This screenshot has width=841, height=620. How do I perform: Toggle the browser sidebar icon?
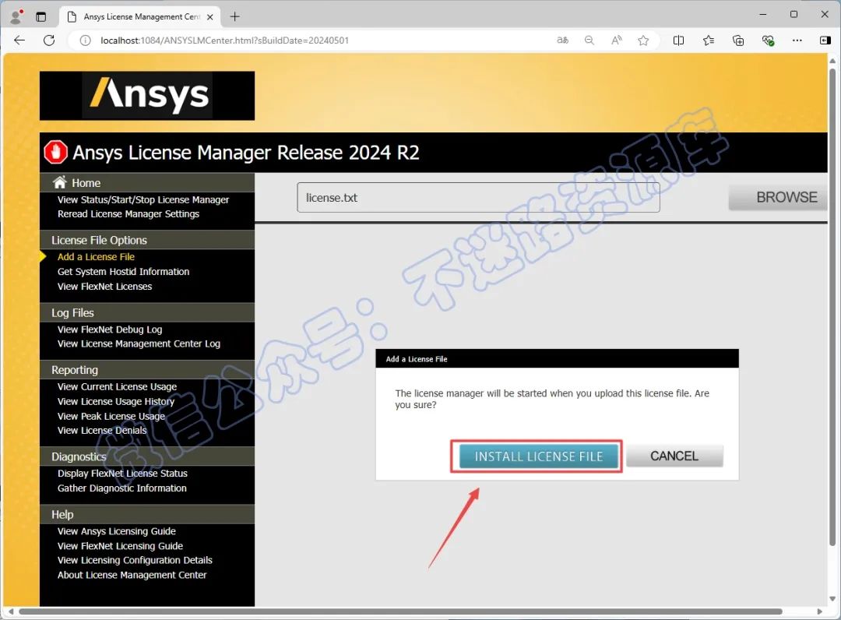coord(825,41)
